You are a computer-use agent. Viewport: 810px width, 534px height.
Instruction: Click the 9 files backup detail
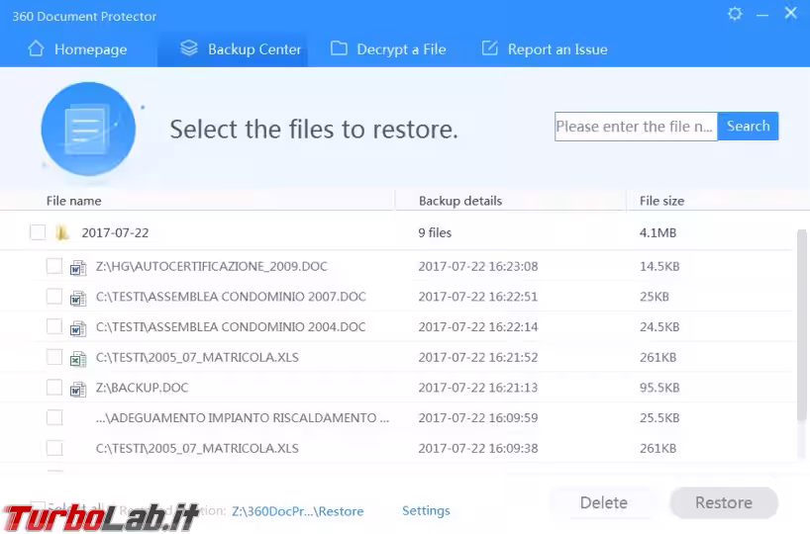[435, 232]
